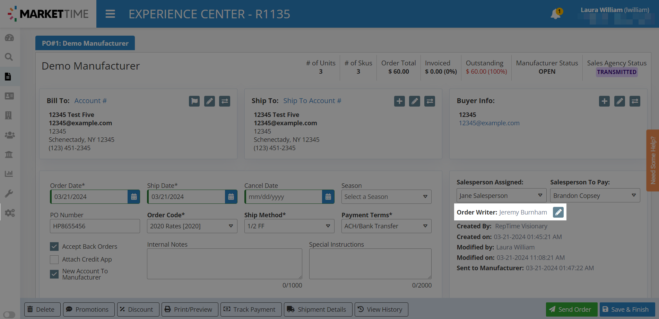Add new Buyer Info plus icon
Image resolution: width=659 pixels, height=319 pixels.
coord(604,101)
